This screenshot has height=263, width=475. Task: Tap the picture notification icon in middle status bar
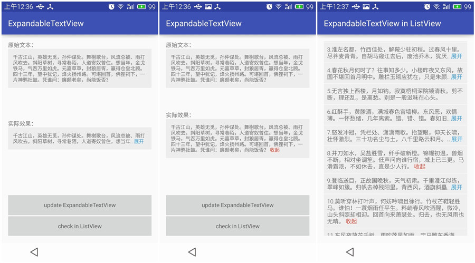tap(208, 7)
